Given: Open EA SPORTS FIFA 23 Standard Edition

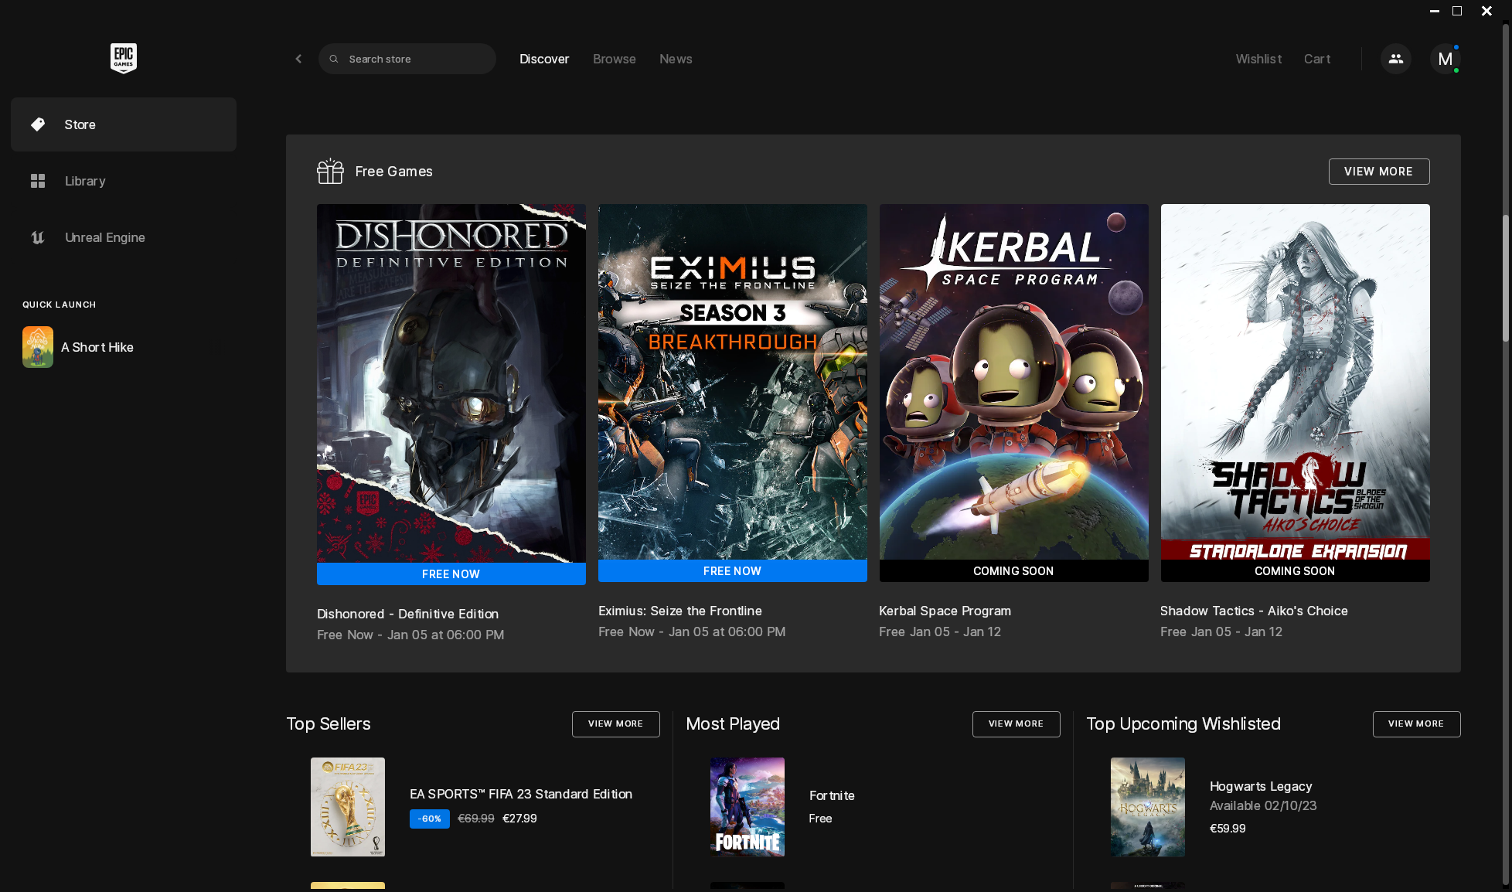Looking at the screenshot, I should (x=521, y=794).
